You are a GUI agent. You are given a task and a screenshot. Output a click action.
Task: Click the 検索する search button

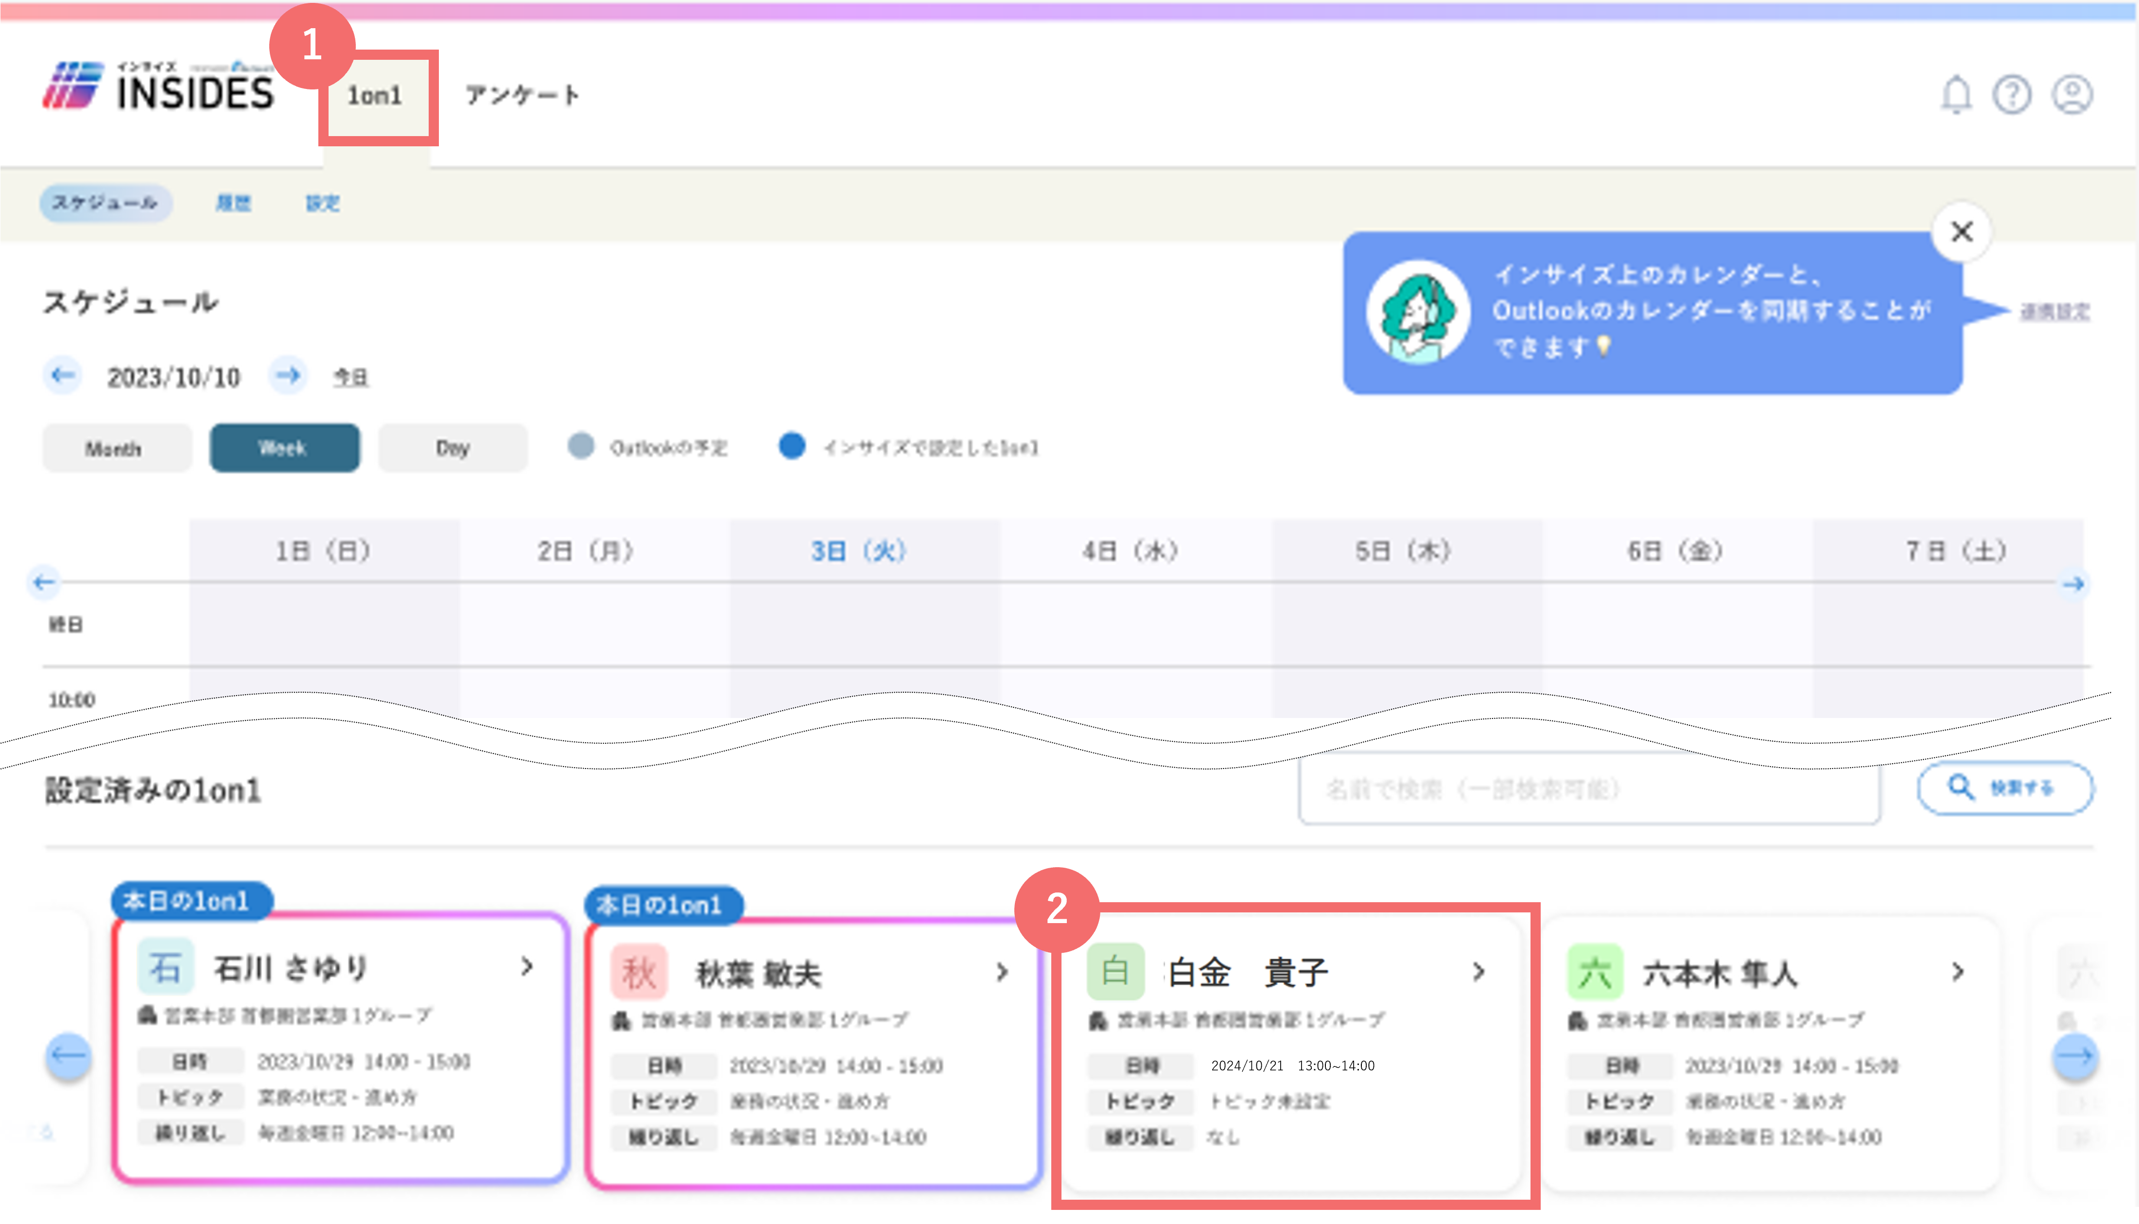(2004, 787)
